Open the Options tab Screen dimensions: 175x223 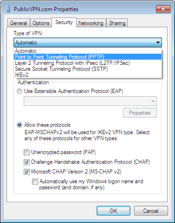[41, 23]
